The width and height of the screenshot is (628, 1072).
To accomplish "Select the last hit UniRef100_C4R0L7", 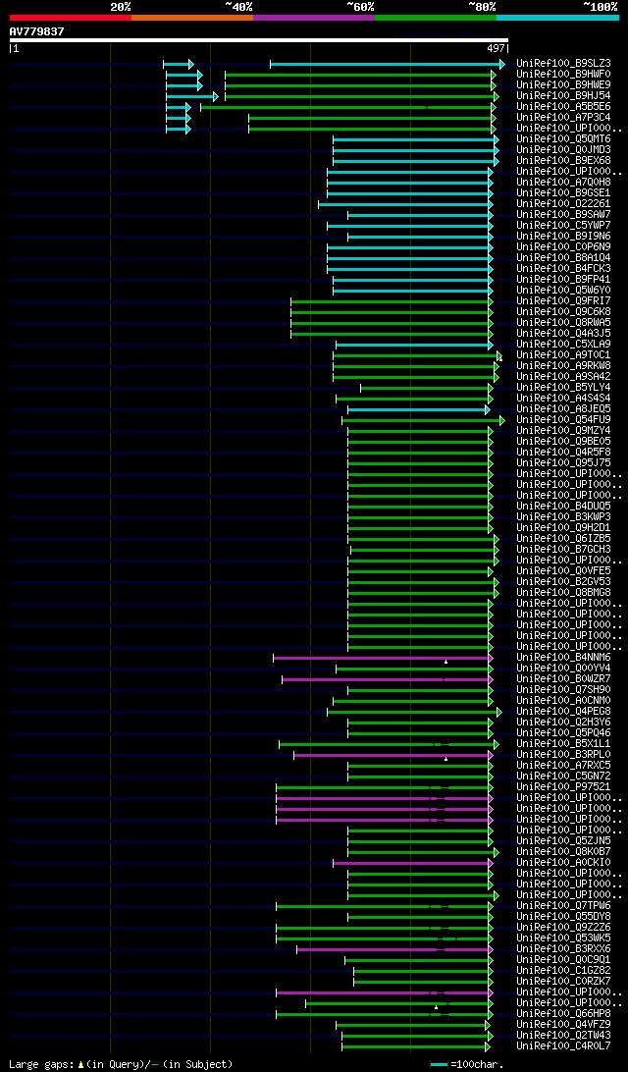I will click(x=563, y=1046).
